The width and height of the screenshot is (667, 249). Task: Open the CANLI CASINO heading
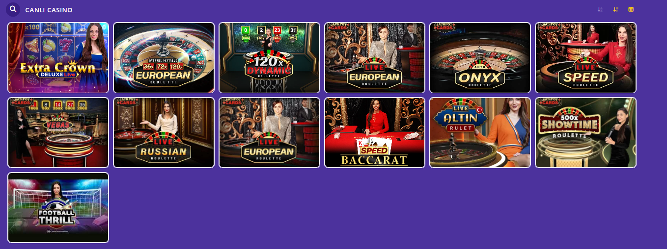49,10
